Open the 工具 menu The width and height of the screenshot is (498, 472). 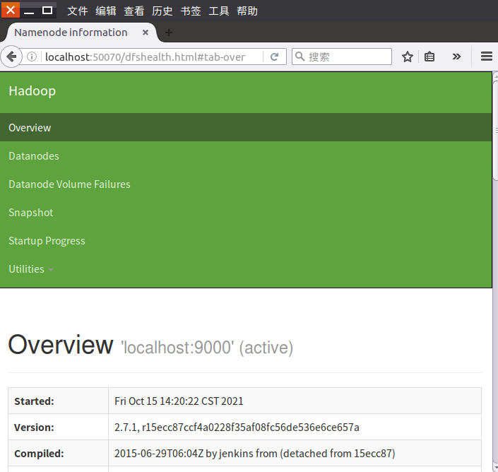pos(219,11)
